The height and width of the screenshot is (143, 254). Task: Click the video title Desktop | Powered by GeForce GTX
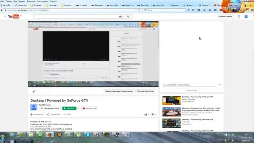tap(60, 100)
